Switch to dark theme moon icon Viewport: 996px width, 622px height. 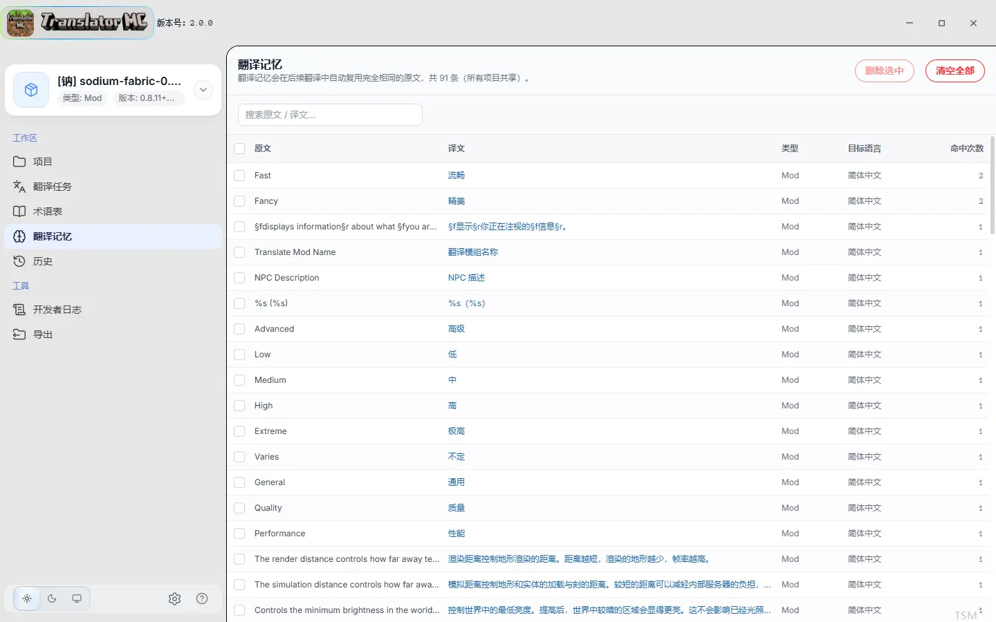tap(52, 599)
